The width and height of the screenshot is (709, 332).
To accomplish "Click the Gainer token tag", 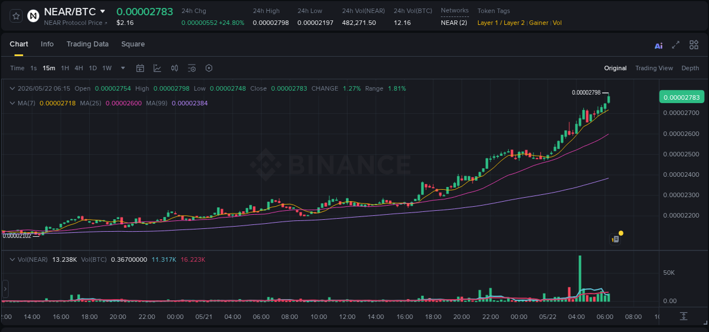I will [539, 23].
